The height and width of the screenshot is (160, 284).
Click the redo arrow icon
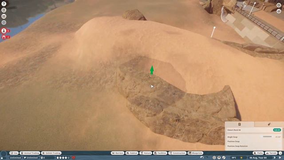[207, 158]
